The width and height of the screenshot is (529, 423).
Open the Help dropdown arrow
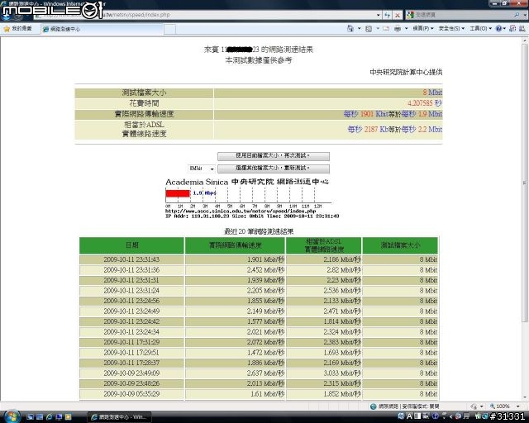504,29
